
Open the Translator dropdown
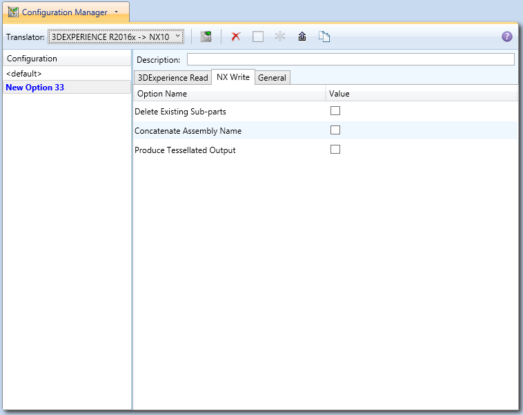click(116, 37)
